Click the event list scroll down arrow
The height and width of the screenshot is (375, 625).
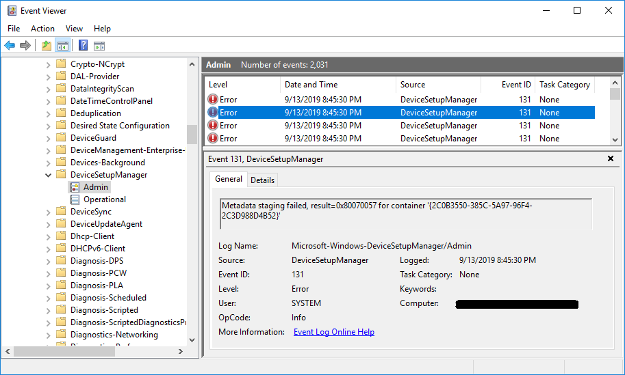coord(615,139)
